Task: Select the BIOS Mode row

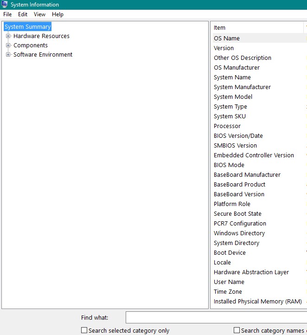Action: (260, 165)
